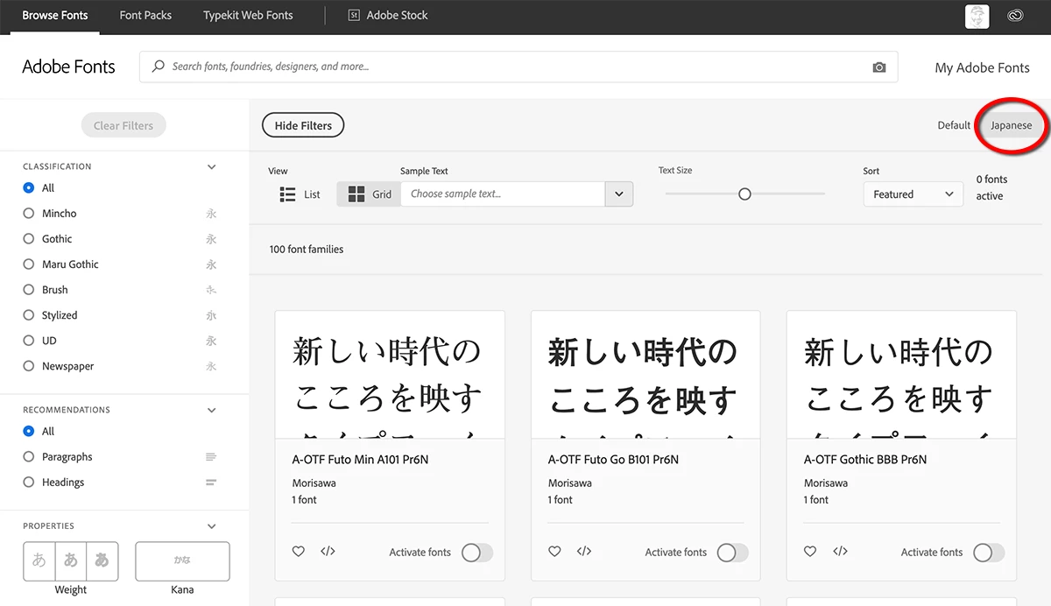Open A-OTF Futo Min A101 sample preview
This screenshot has width=1051, height=606.
[x=390, y=375]
